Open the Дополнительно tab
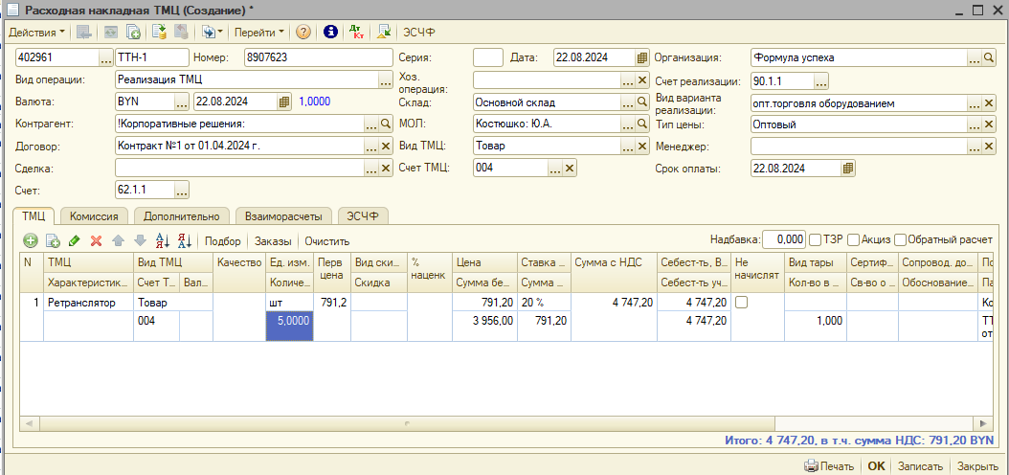 click(182, 216)
